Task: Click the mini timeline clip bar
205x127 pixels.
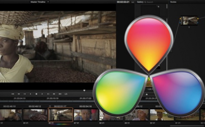Action: (x=47, y=101)
